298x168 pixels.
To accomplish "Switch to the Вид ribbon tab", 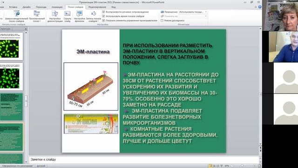I will click(114, 7).
